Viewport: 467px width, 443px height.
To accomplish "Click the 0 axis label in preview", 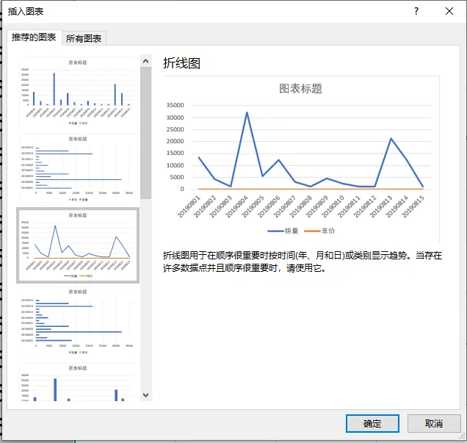I will tap(182, 189).
